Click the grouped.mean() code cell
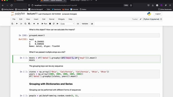 click(94, 35)
